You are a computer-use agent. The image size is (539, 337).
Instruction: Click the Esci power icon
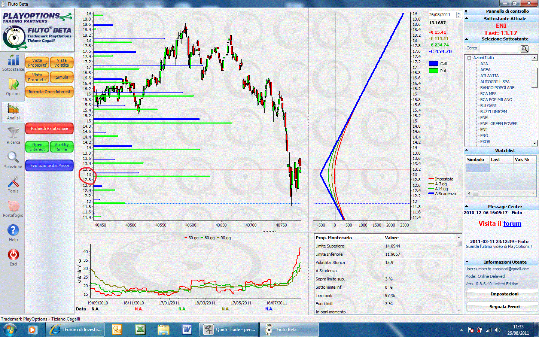[13, 255]
